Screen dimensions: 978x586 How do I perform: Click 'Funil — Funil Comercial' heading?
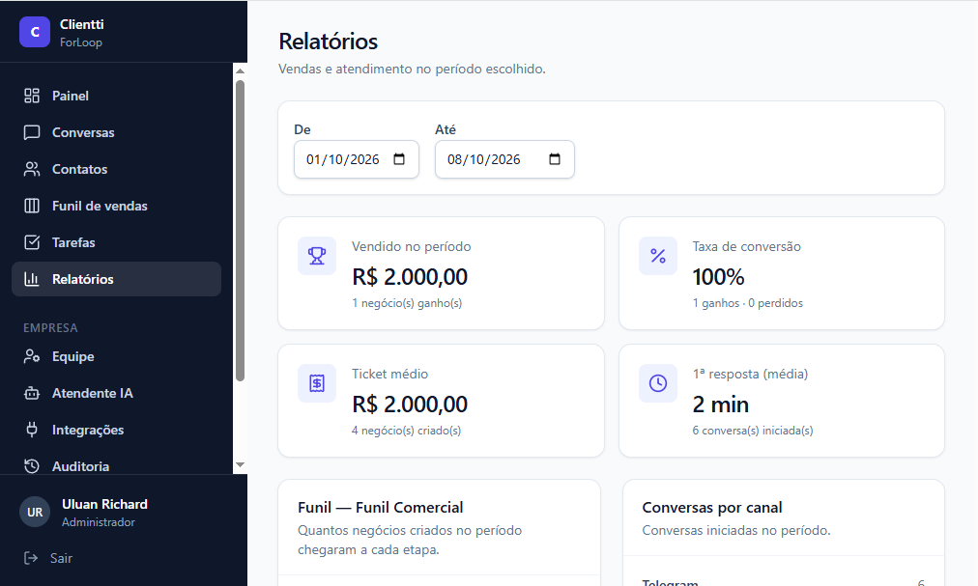point(381,508)
